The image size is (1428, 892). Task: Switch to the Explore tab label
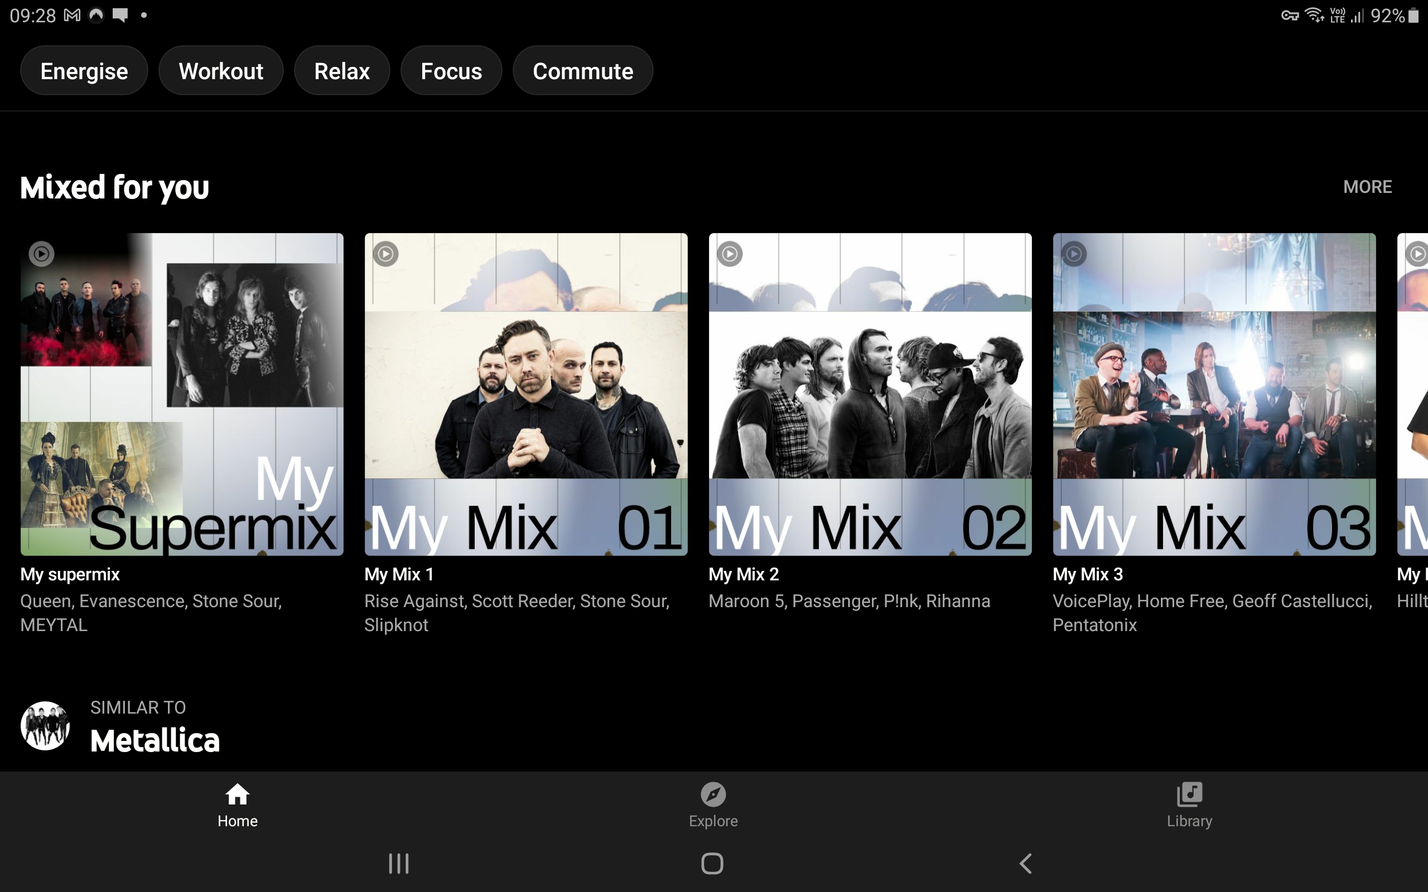pos(713,821)
